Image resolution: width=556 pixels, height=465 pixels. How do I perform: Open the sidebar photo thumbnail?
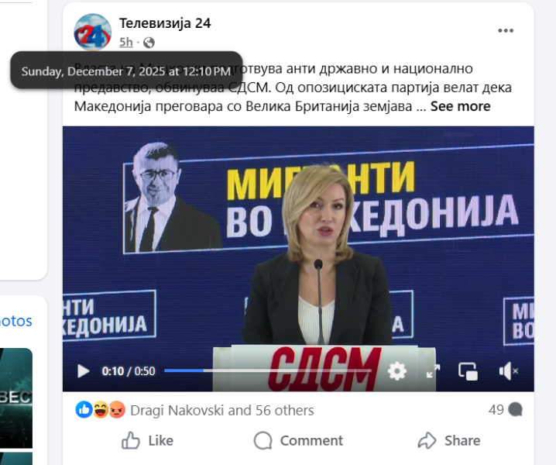(x=16, y=398)
